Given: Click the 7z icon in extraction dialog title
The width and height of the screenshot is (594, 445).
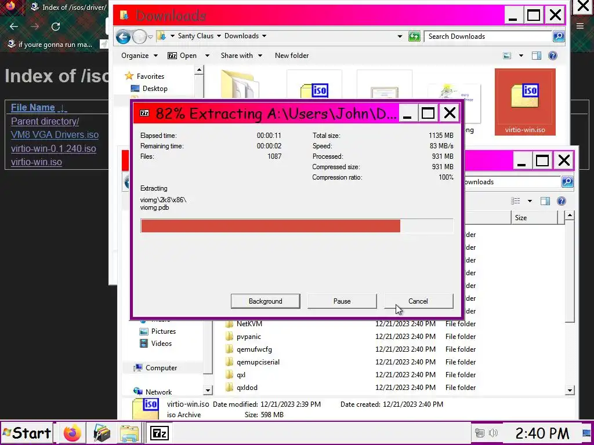Looking at the screenshot, I should tap(144, 113).
